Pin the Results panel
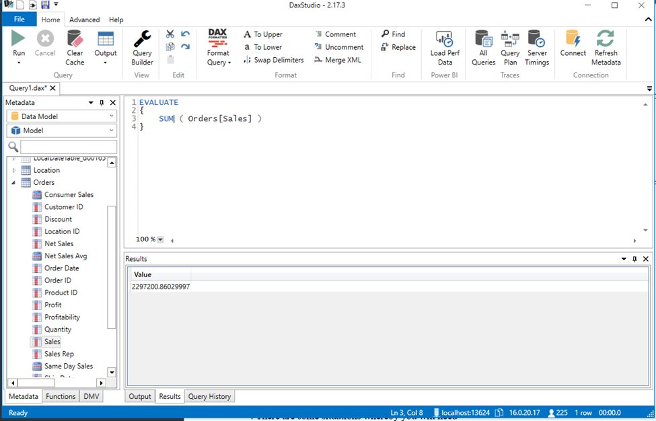The height and width of the screenshot is (421, 656). [x=634, y=259]
